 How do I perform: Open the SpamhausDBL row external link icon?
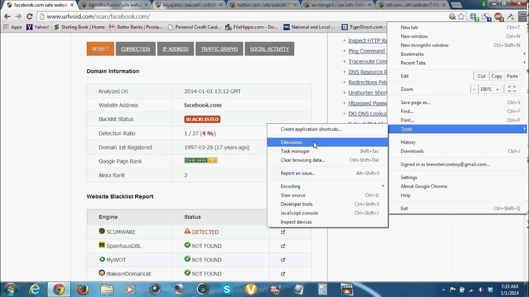click(283, 246)
